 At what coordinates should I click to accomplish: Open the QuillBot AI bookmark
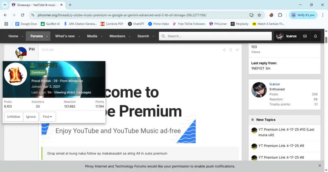50,24
